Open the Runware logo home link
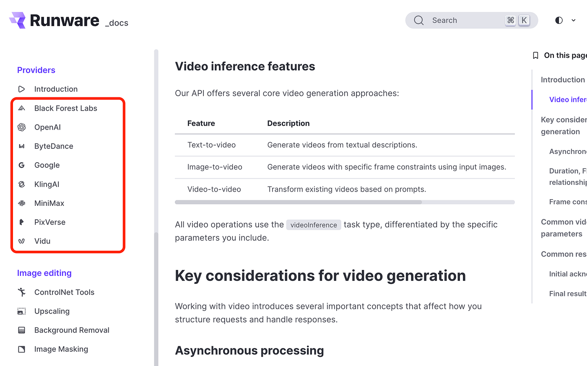 54,20
